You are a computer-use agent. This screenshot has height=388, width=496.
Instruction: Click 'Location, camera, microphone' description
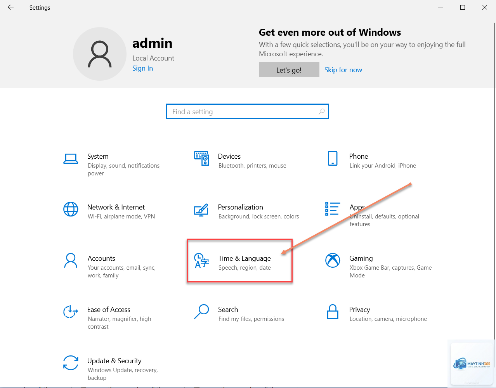(x=388, y=319)
